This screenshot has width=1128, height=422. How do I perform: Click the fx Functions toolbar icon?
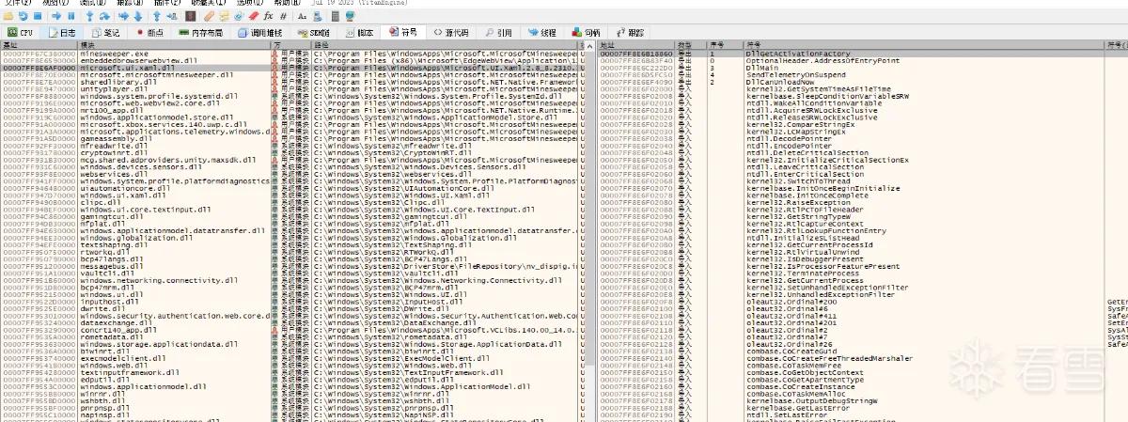pyautogui.click(x=268, y=16)
